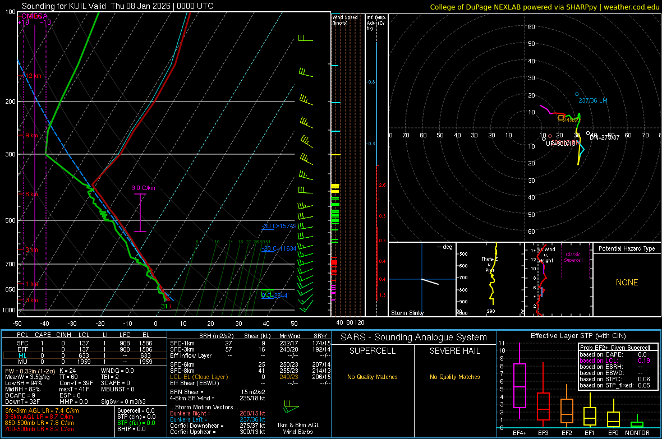662x439 pixels.
Task: Click the 'STP (cin) = 0.0' value
Action: pos(136,417)
